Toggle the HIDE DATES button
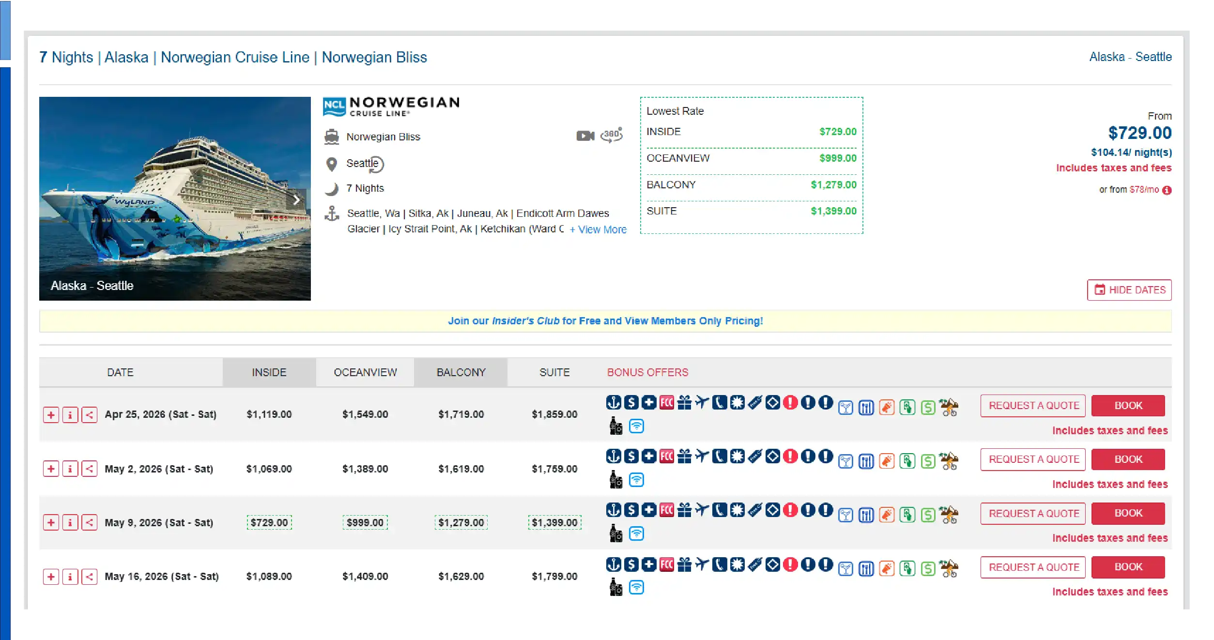1214x640 pixels. (1129, 290)
